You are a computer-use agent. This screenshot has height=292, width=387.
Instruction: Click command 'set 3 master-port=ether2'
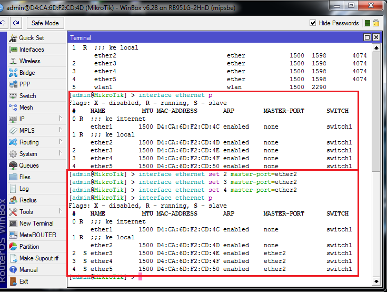pyautogui.click(x=253, y=182)
